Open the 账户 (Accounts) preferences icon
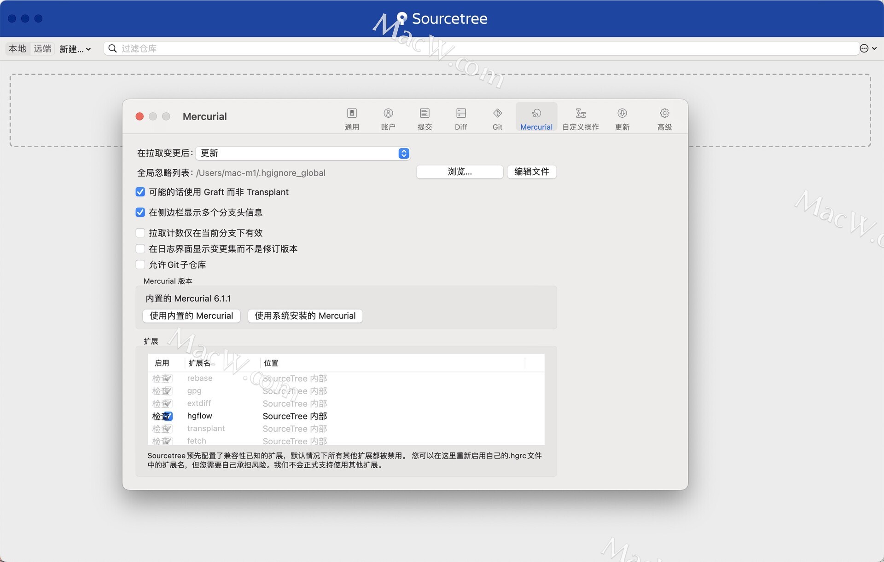 tap(388, 118)
